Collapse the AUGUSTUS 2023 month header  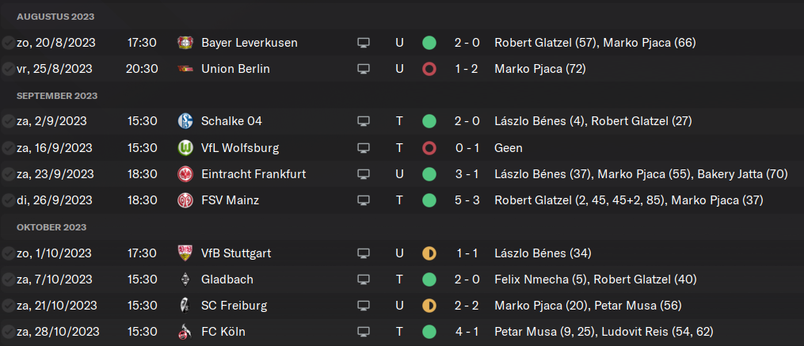pos(55,17)
